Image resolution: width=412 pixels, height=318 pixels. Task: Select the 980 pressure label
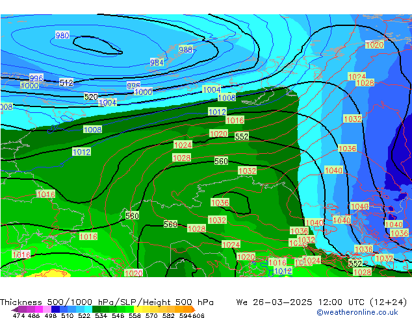point(62,35)
